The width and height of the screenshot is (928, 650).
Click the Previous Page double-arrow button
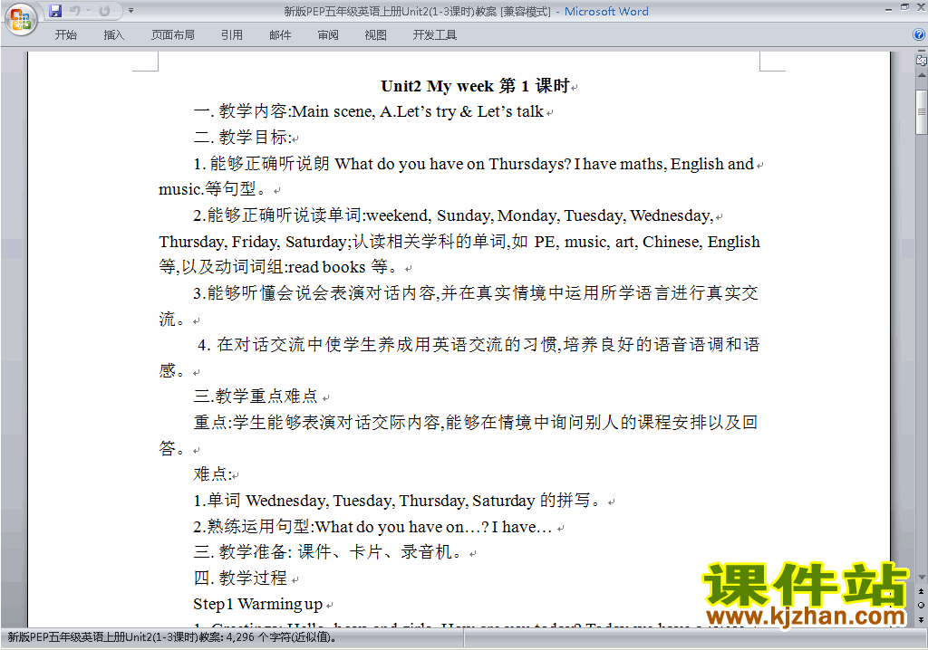(x=921, y=591)
